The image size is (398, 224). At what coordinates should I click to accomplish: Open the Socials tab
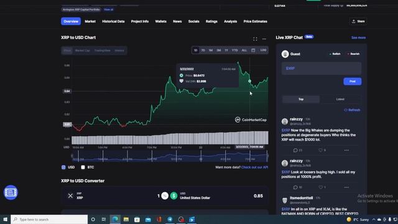tap(193, 21)
